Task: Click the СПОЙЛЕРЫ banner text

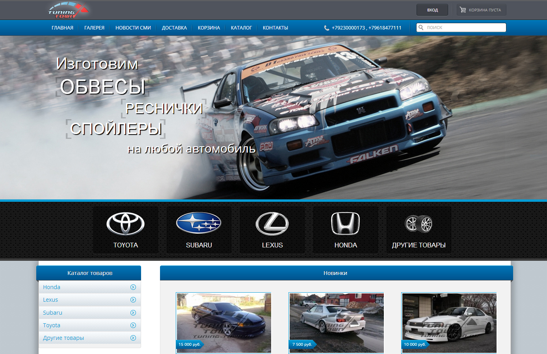Action: 116,129
